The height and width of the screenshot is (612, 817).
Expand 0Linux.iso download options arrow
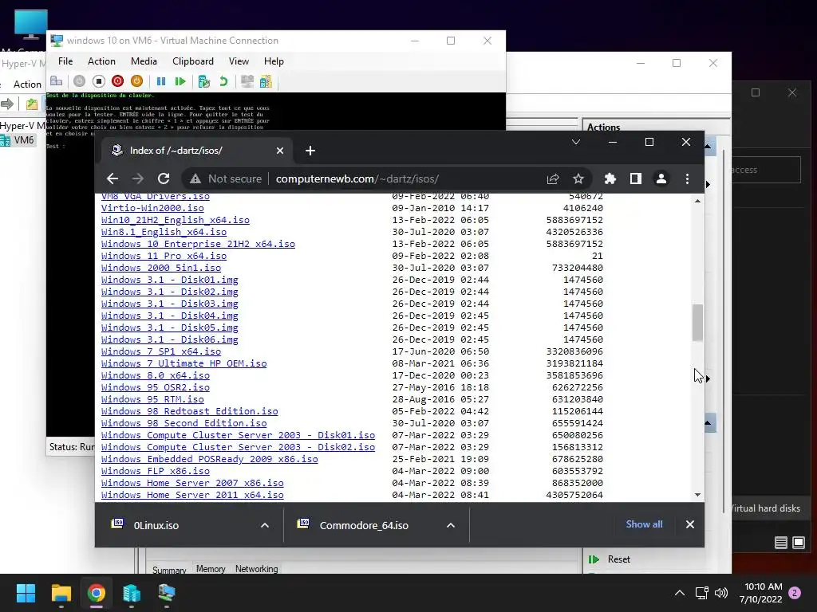[265, 525]
